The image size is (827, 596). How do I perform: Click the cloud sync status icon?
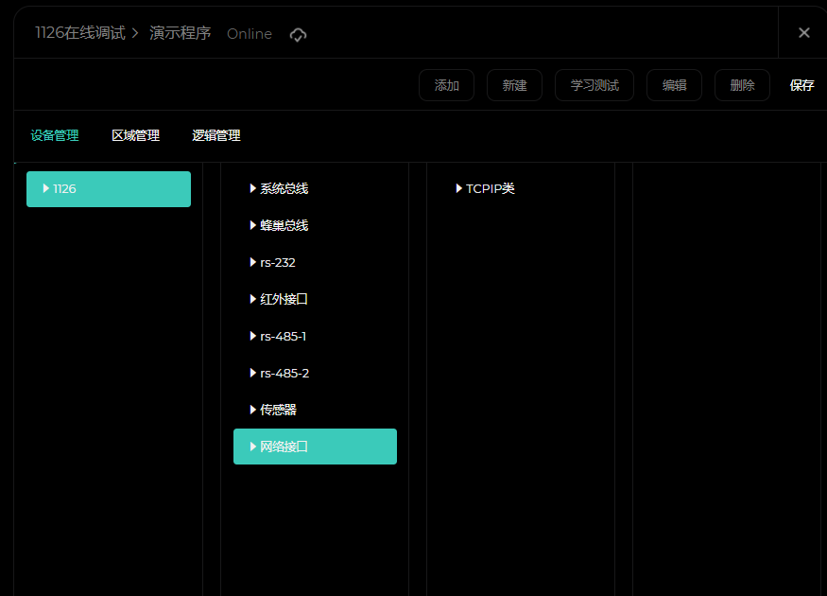(x=298, y=35)
